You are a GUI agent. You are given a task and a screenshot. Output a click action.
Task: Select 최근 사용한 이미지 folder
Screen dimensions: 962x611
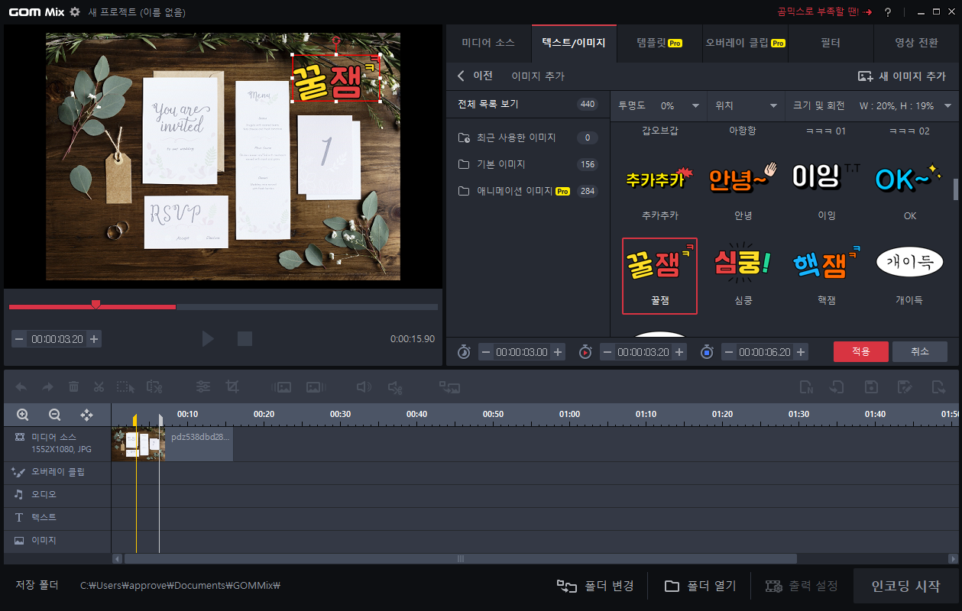(x=528, y=137)
